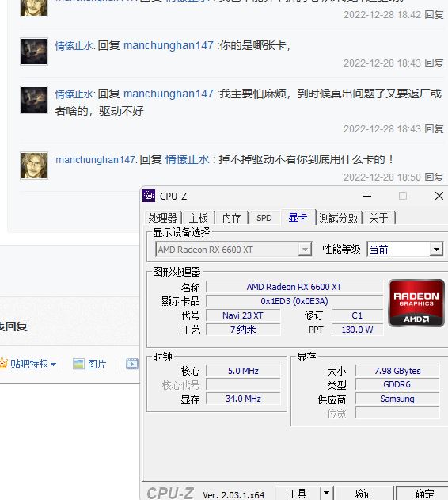Viewport: 448px width, 500px height.
Task: Click the 确定 button
Action: (x=423, y=494)
